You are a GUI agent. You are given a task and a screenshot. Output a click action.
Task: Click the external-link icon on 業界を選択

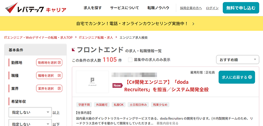click(59, 88)
